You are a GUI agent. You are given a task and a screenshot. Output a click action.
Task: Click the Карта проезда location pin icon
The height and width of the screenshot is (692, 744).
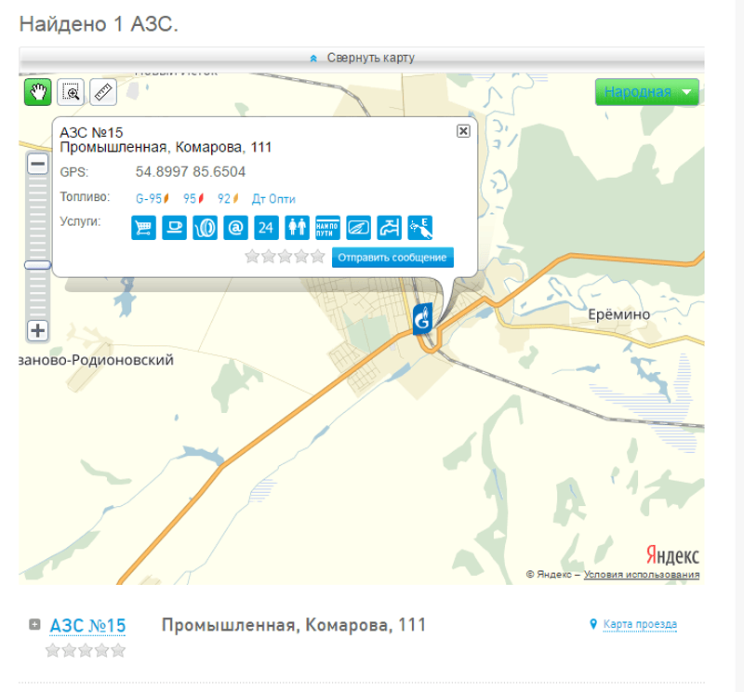[593, 624]
